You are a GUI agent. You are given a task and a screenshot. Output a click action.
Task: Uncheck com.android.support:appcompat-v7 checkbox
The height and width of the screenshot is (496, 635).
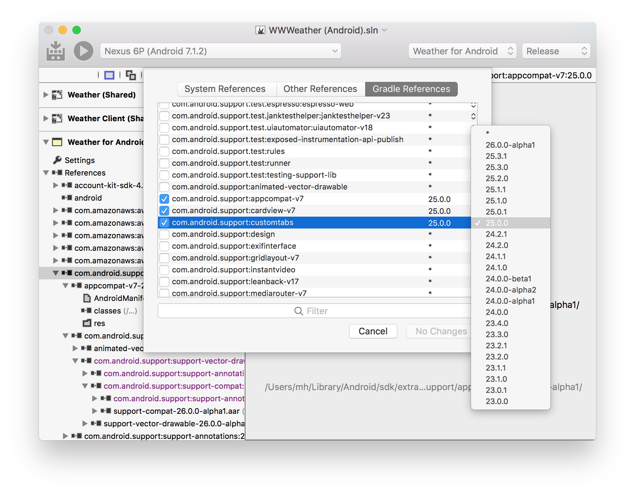tap(164, 199)
